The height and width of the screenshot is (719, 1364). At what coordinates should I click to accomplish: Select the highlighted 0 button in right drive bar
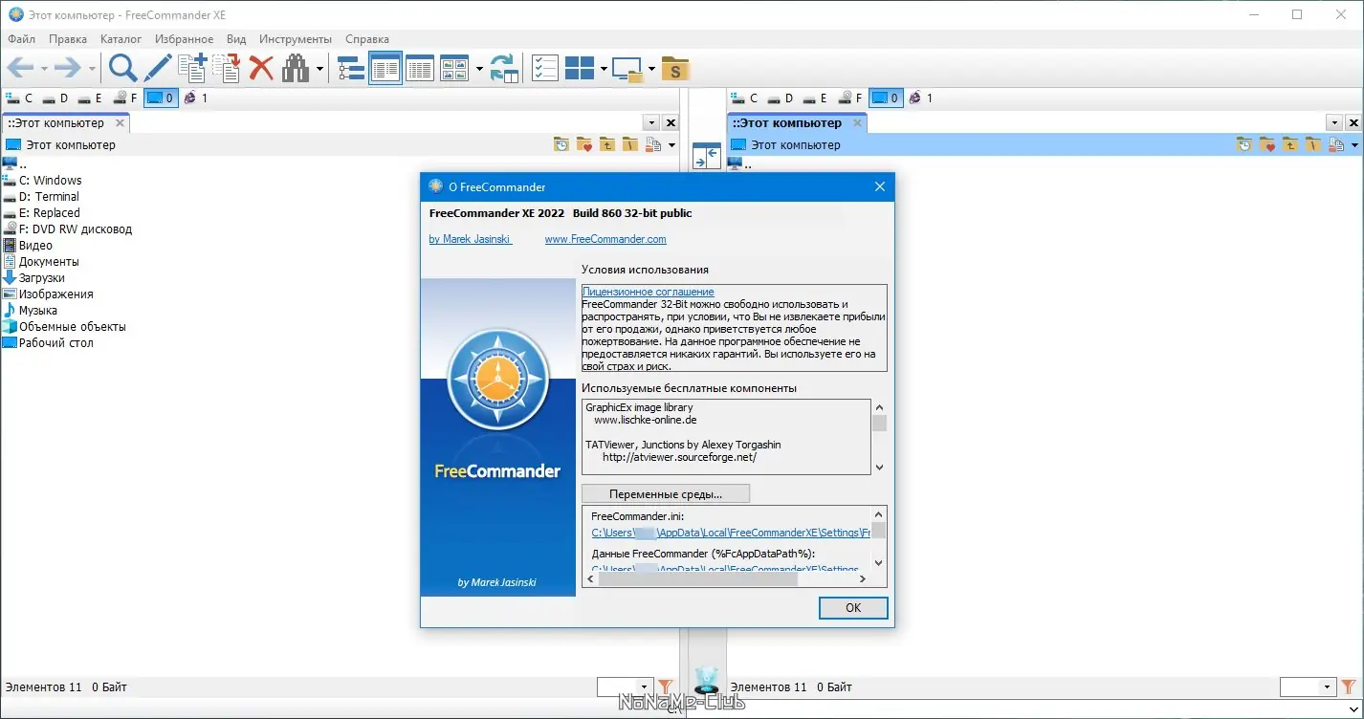point(886,98)
